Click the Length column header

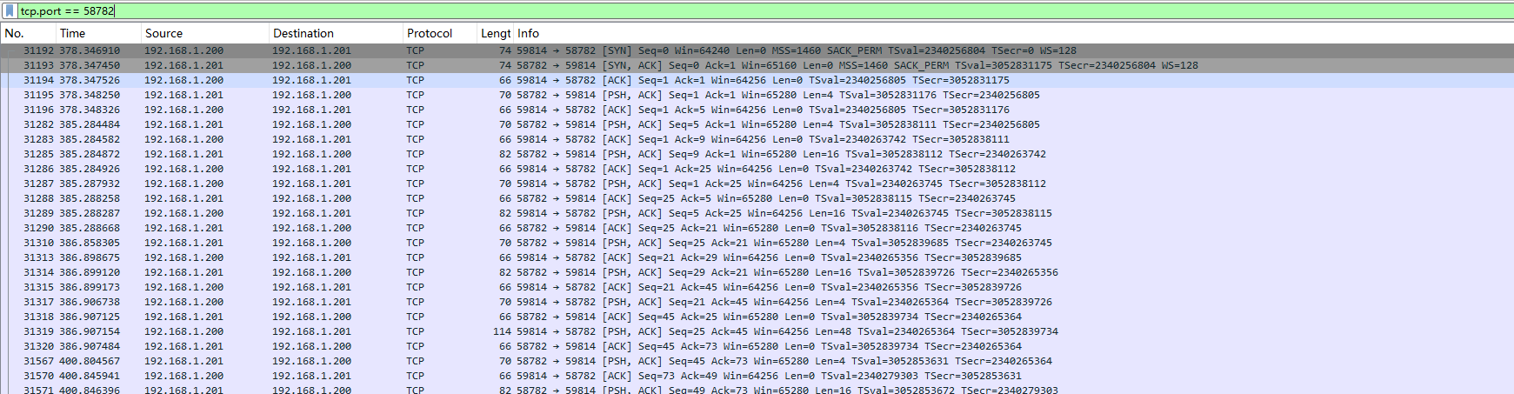point(496,33)
